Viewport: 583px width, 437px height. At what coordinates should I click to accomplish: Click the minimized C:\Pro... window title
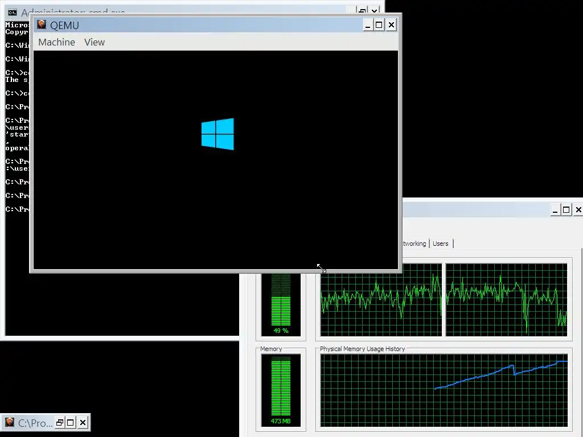point(35,423)
